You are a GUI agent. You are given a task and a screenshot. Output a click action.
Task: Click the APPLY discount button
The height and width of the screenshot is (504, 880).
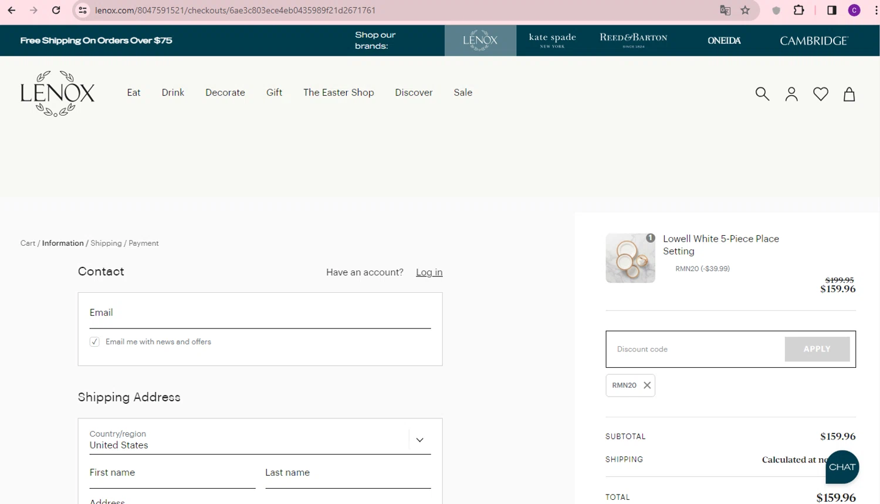point(817,349)
